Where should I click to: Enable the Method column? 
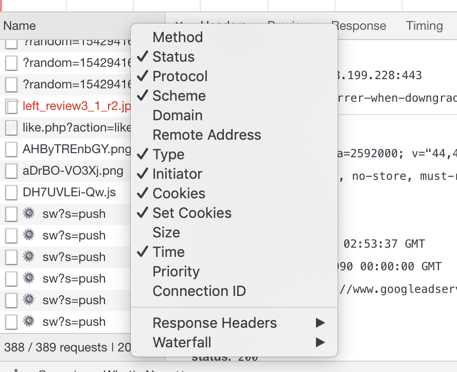click(x=178, y=38)
